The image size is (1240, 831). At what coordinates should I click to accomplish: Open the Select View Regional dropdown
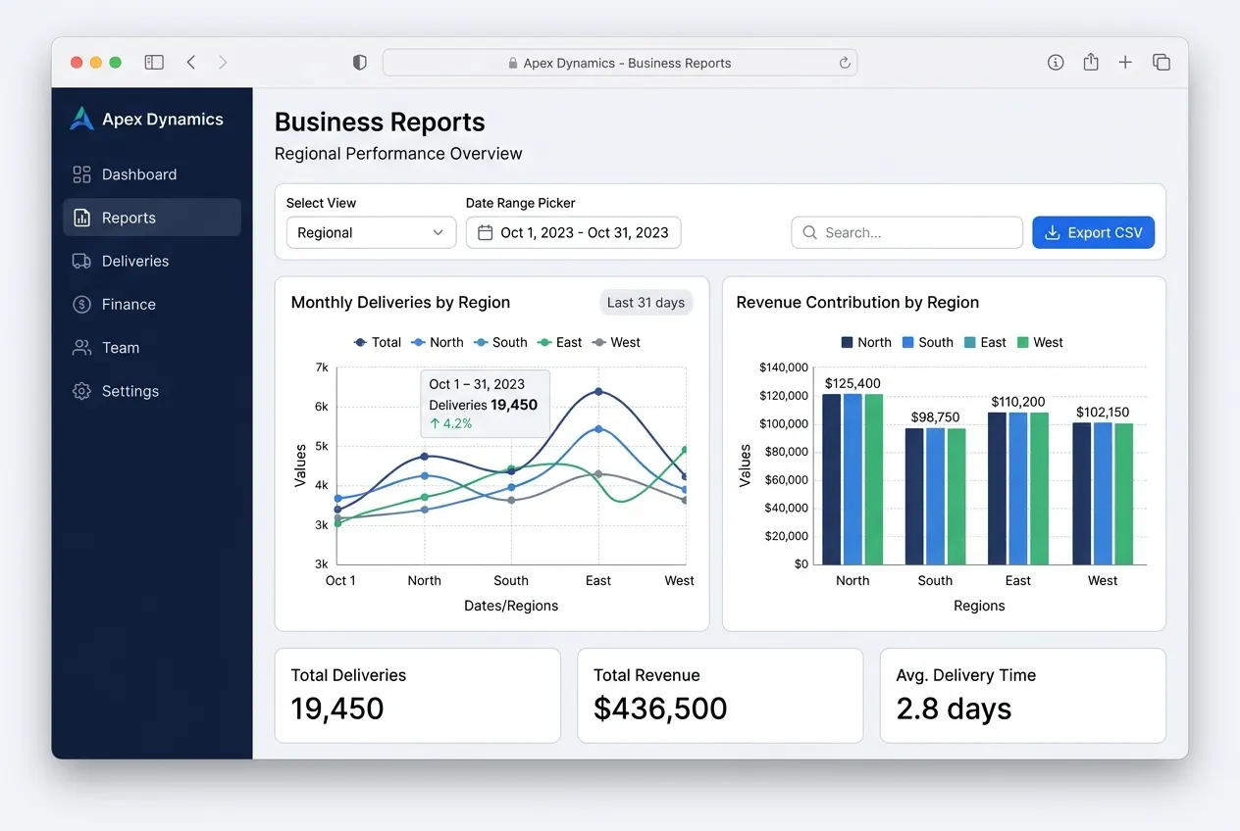pyautogui.click(x=371, y=232)
